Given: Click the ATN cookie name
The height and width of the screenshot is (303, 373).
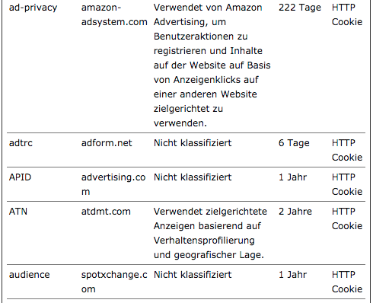Looking at the screenshot, I should point(18,212).
